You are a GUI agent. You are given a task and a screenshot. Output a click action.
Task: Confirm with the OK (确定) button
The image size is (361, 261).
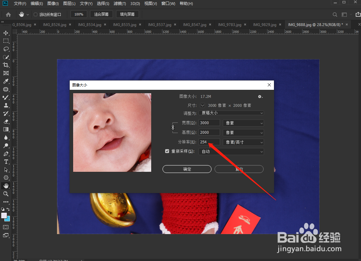tap(187, 169)
